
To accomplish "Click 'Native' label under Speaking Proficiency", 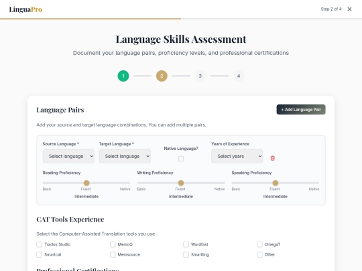I will [314, 189].
